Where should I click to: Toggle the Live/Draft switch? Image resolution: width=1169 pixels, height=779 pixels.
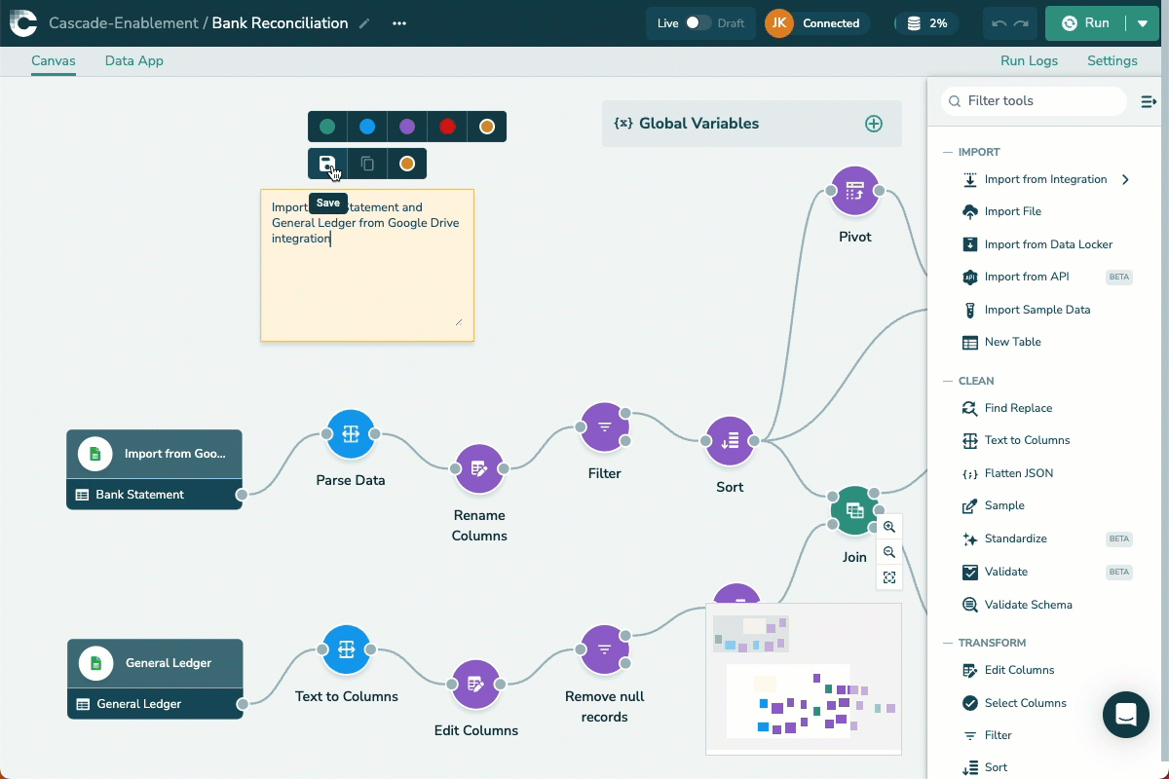click(698, 23)
